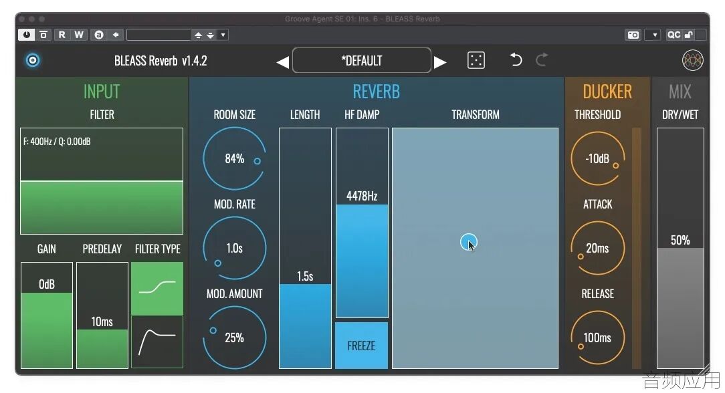
Task: Toggle the FREEZE button
Action: point(362,346)
